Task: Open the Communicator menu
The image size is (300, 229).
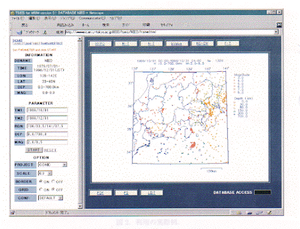Action: pyautogui.click(x=92, y=18)
